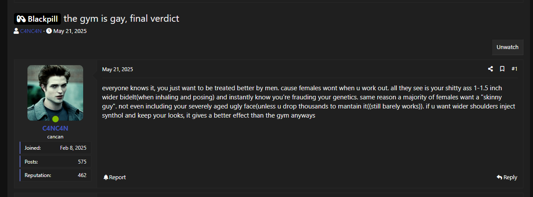Image resolution: width=533 pixels, height=197 pixels.
Task: Click the thread title text
Action: (121, 19)
